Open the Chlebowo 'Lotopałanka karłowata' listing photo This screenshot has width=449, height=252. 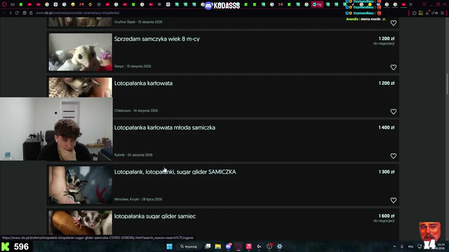pyautogui.click(x=80, y=87)
